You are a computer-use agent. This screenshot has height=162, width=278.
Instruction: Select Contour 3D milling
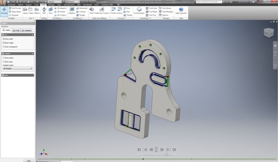coord(81,12)
